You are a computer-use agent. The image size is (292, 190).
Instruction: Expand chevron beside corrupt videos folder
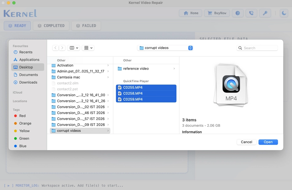tap(108, 131)
